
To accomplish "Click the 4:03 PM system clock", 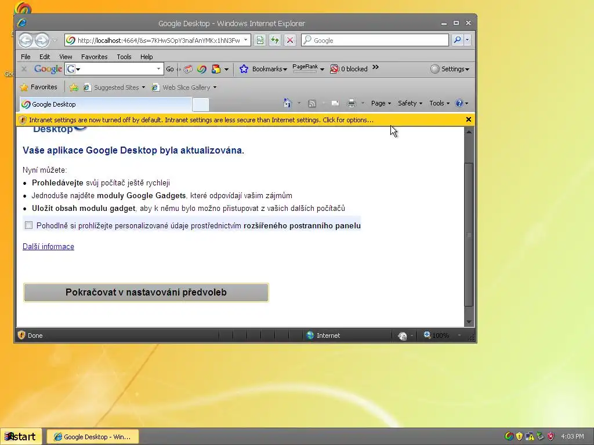I will (573, 436).
